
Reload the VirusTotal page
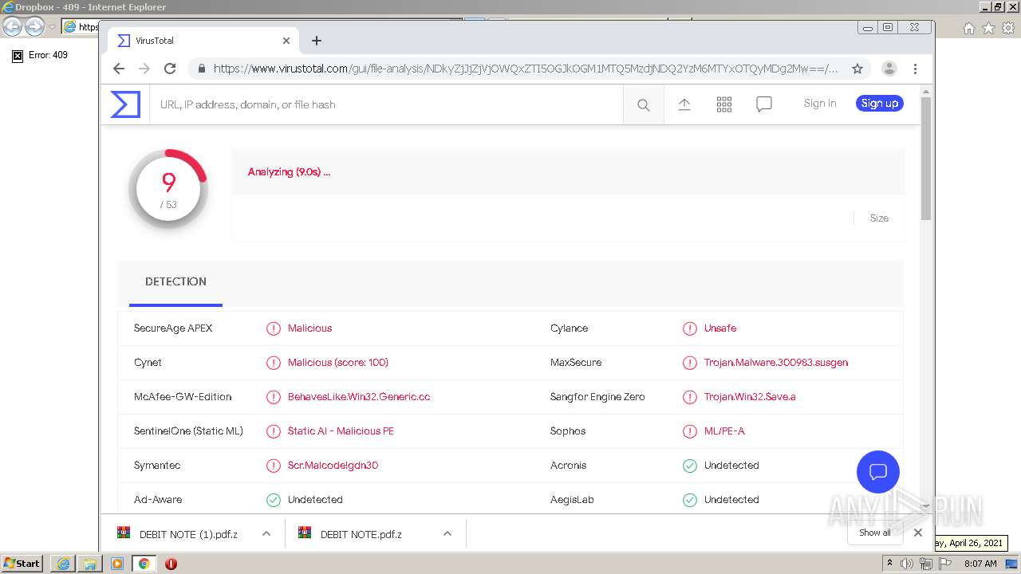[170, 69]
